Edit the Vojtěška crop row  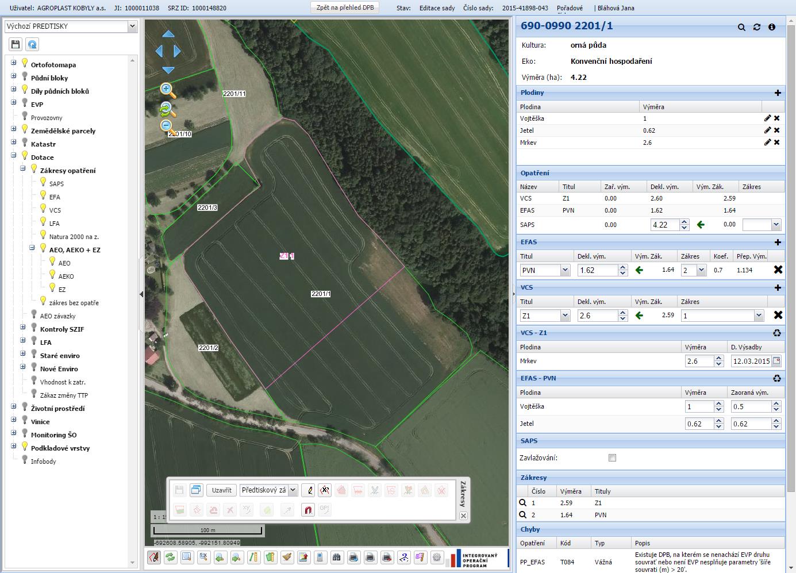(x=767, y=118)
